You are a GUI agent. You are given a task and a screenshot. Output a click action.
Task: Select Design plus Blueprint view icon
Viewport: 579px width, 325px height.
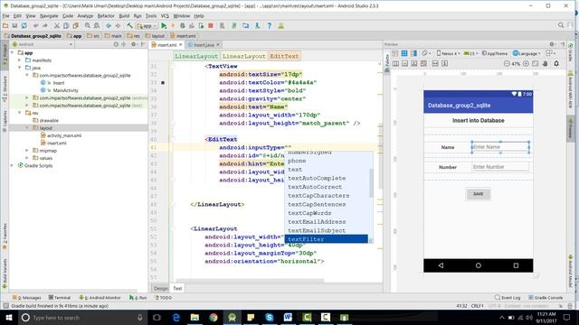(413, 53)
